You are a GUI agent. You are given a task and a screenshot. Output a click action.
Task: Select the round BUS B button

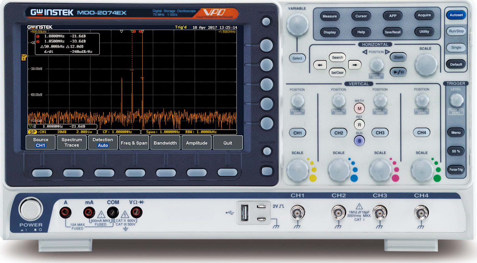(359, 140)
